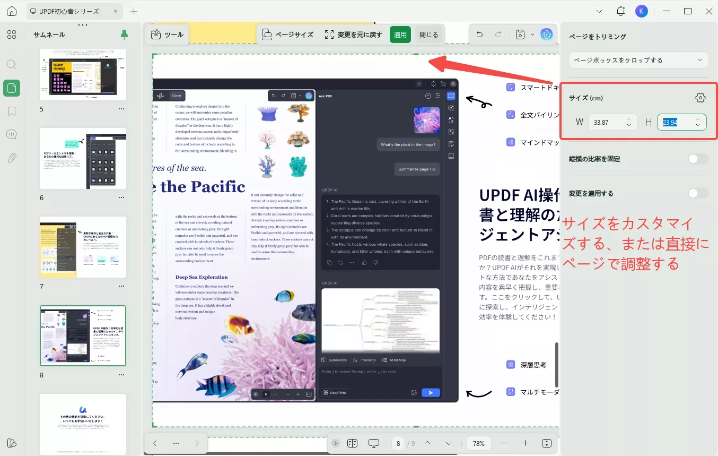Open the comments panel icon
The width and height of the screenshot is (718, 456).
click(x=12, y=134)
